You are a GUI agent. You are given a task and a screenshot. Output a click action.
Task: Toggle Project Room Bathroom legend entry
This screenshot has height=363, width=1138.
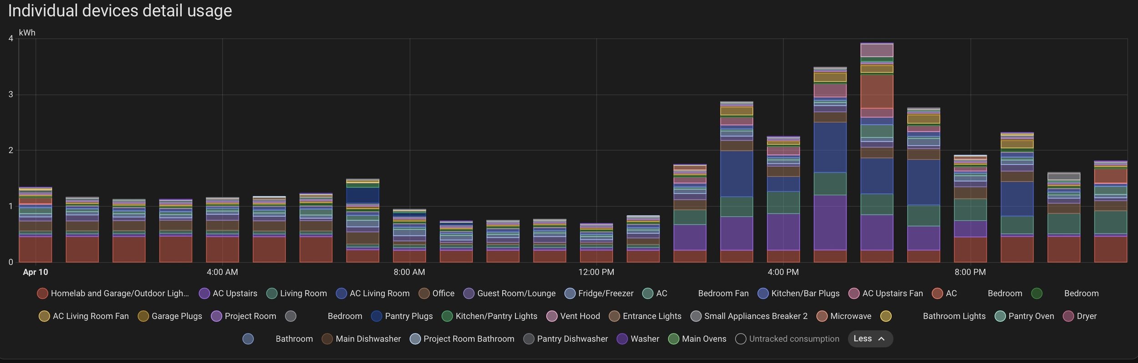(x=462, y=339)
